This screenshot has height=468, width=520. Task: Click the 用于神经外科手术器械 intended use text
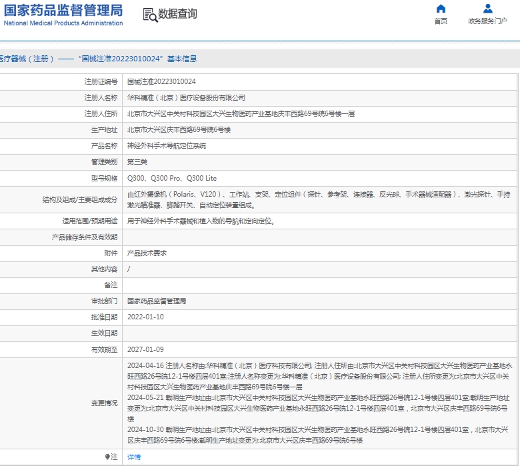[x=201, y=221]
